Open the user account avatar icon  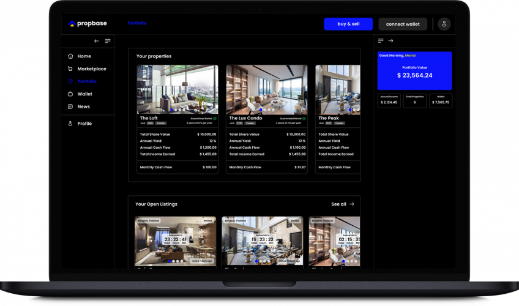pyautogui.click(x=444, y=24)
